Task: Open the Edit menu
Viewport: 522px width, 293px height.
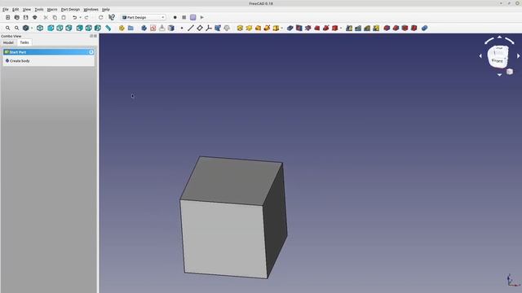Action: (x=15, y=9)
